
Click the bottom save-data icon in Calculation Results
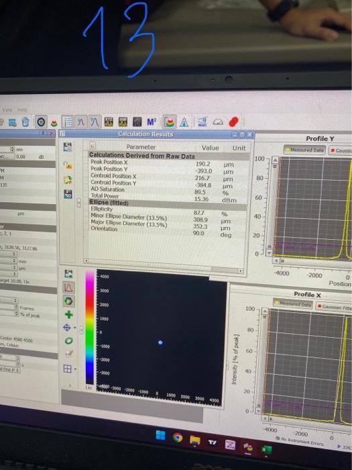pos(68,194)
